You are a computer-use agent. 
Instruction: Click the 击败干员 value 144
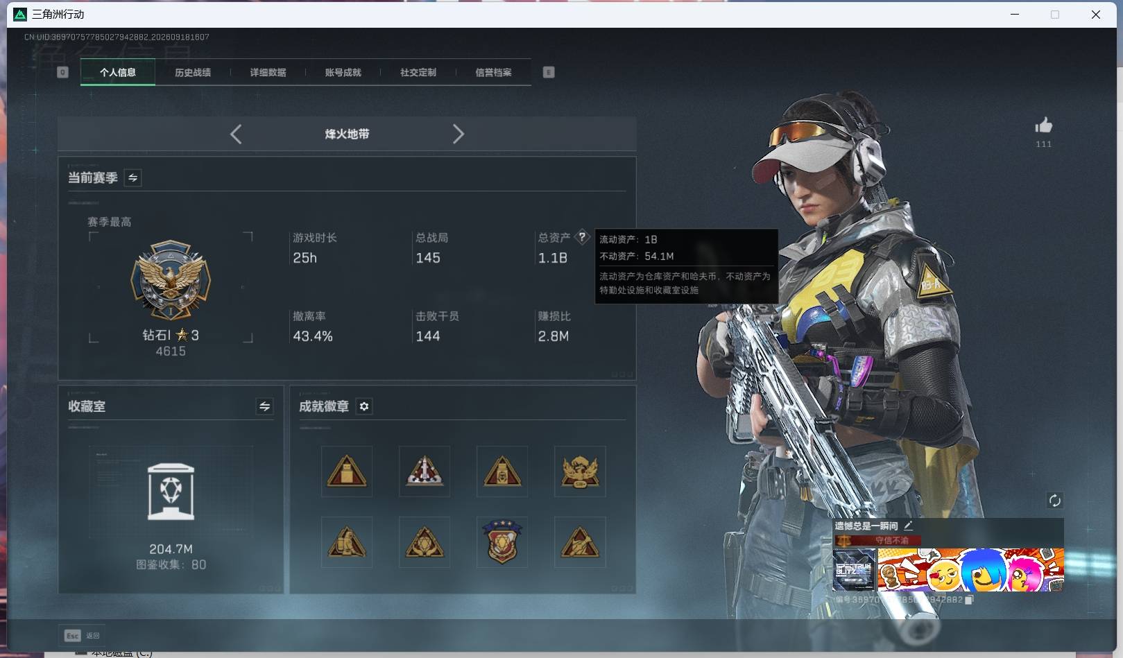coord(428,336)
